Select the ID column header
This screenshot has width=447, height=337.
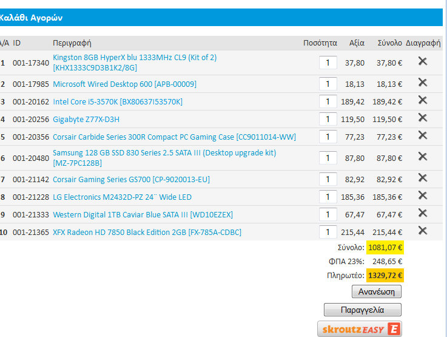tap(16, 43)
